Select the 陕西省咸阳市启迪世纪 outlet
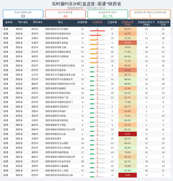Viewport: 173px width, 181px height. 57,107
